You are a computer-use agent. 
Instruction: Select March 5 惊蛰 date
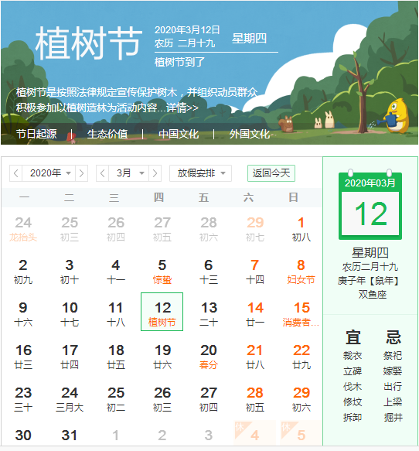tap(162, 272)
